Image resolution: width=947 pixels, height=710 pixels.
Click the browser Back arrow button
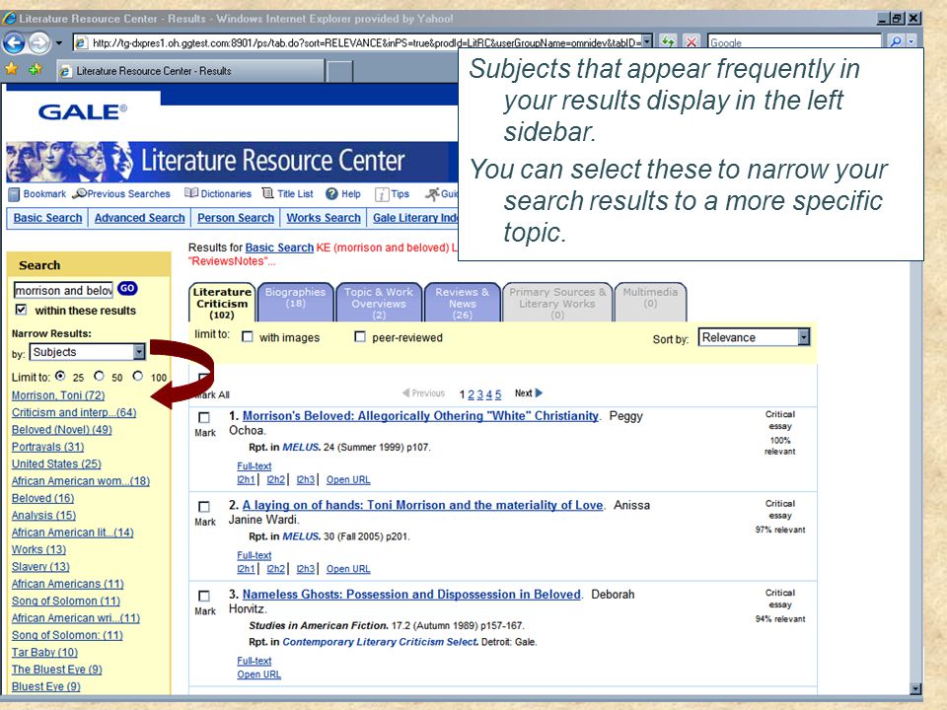coord(14,42)
